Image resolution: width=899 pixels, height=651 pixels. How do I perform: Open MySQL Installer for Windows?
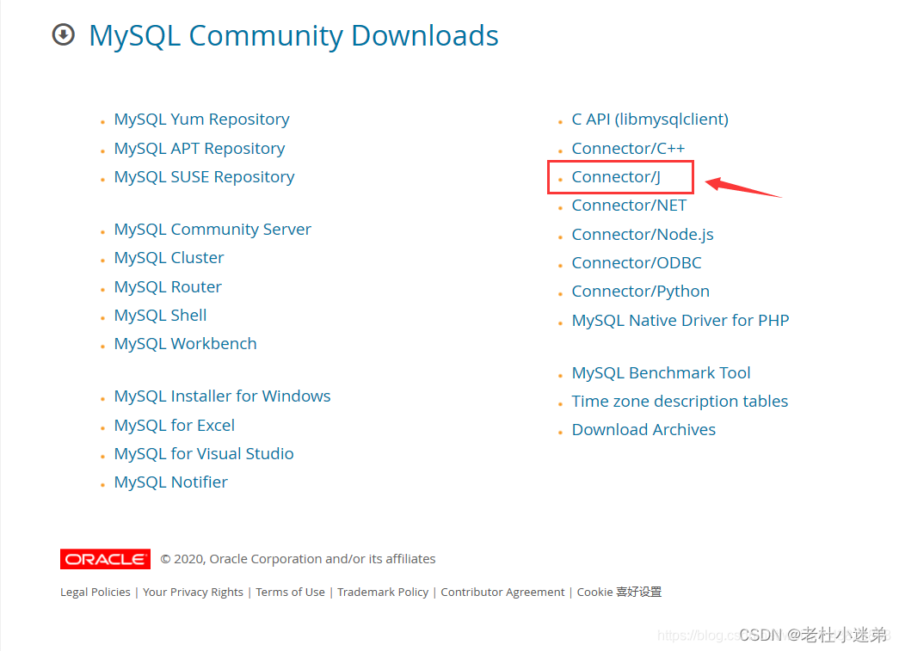pos(222,396)
